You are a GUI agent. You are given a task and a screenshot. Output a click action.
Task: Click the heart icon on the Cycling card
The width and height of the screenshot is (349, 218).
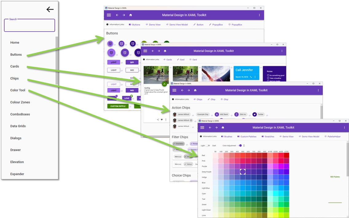(x=162, y=120)
